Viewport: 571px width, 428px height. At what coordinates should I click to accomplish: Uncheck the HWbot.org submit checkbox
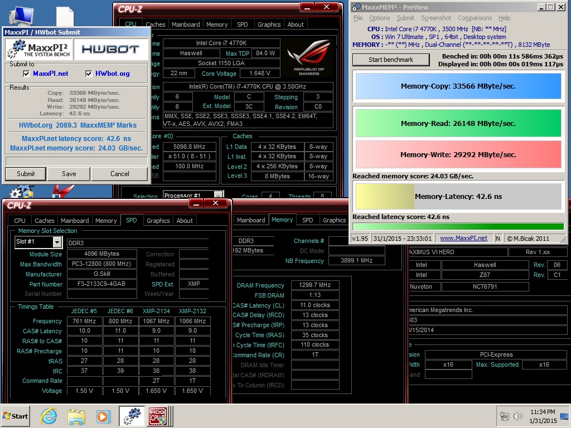click(x=89, y=74)
